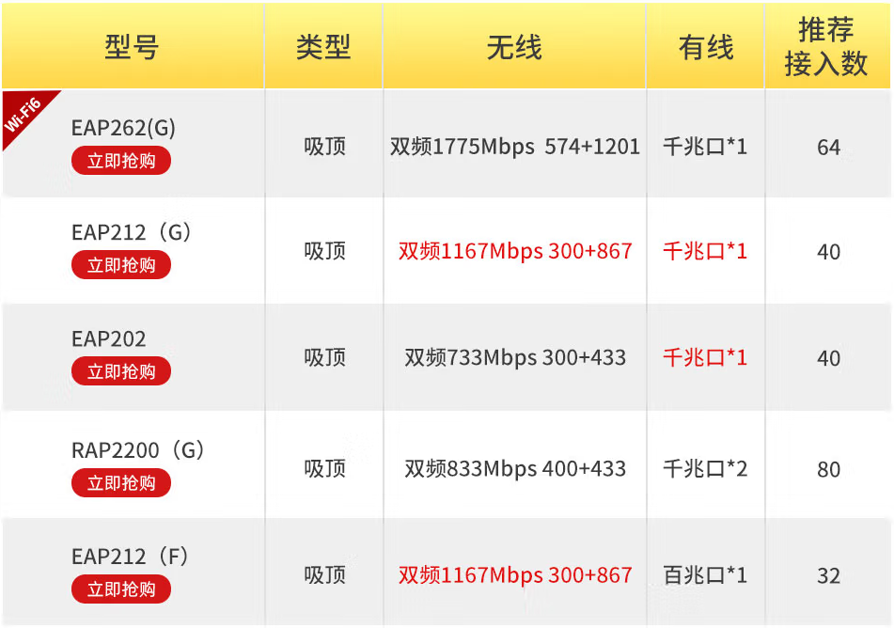The height and width of the screenshot is (628, 894).
Task: Click 百兆口*1 wired port cell
Action: tap(705, 575)
